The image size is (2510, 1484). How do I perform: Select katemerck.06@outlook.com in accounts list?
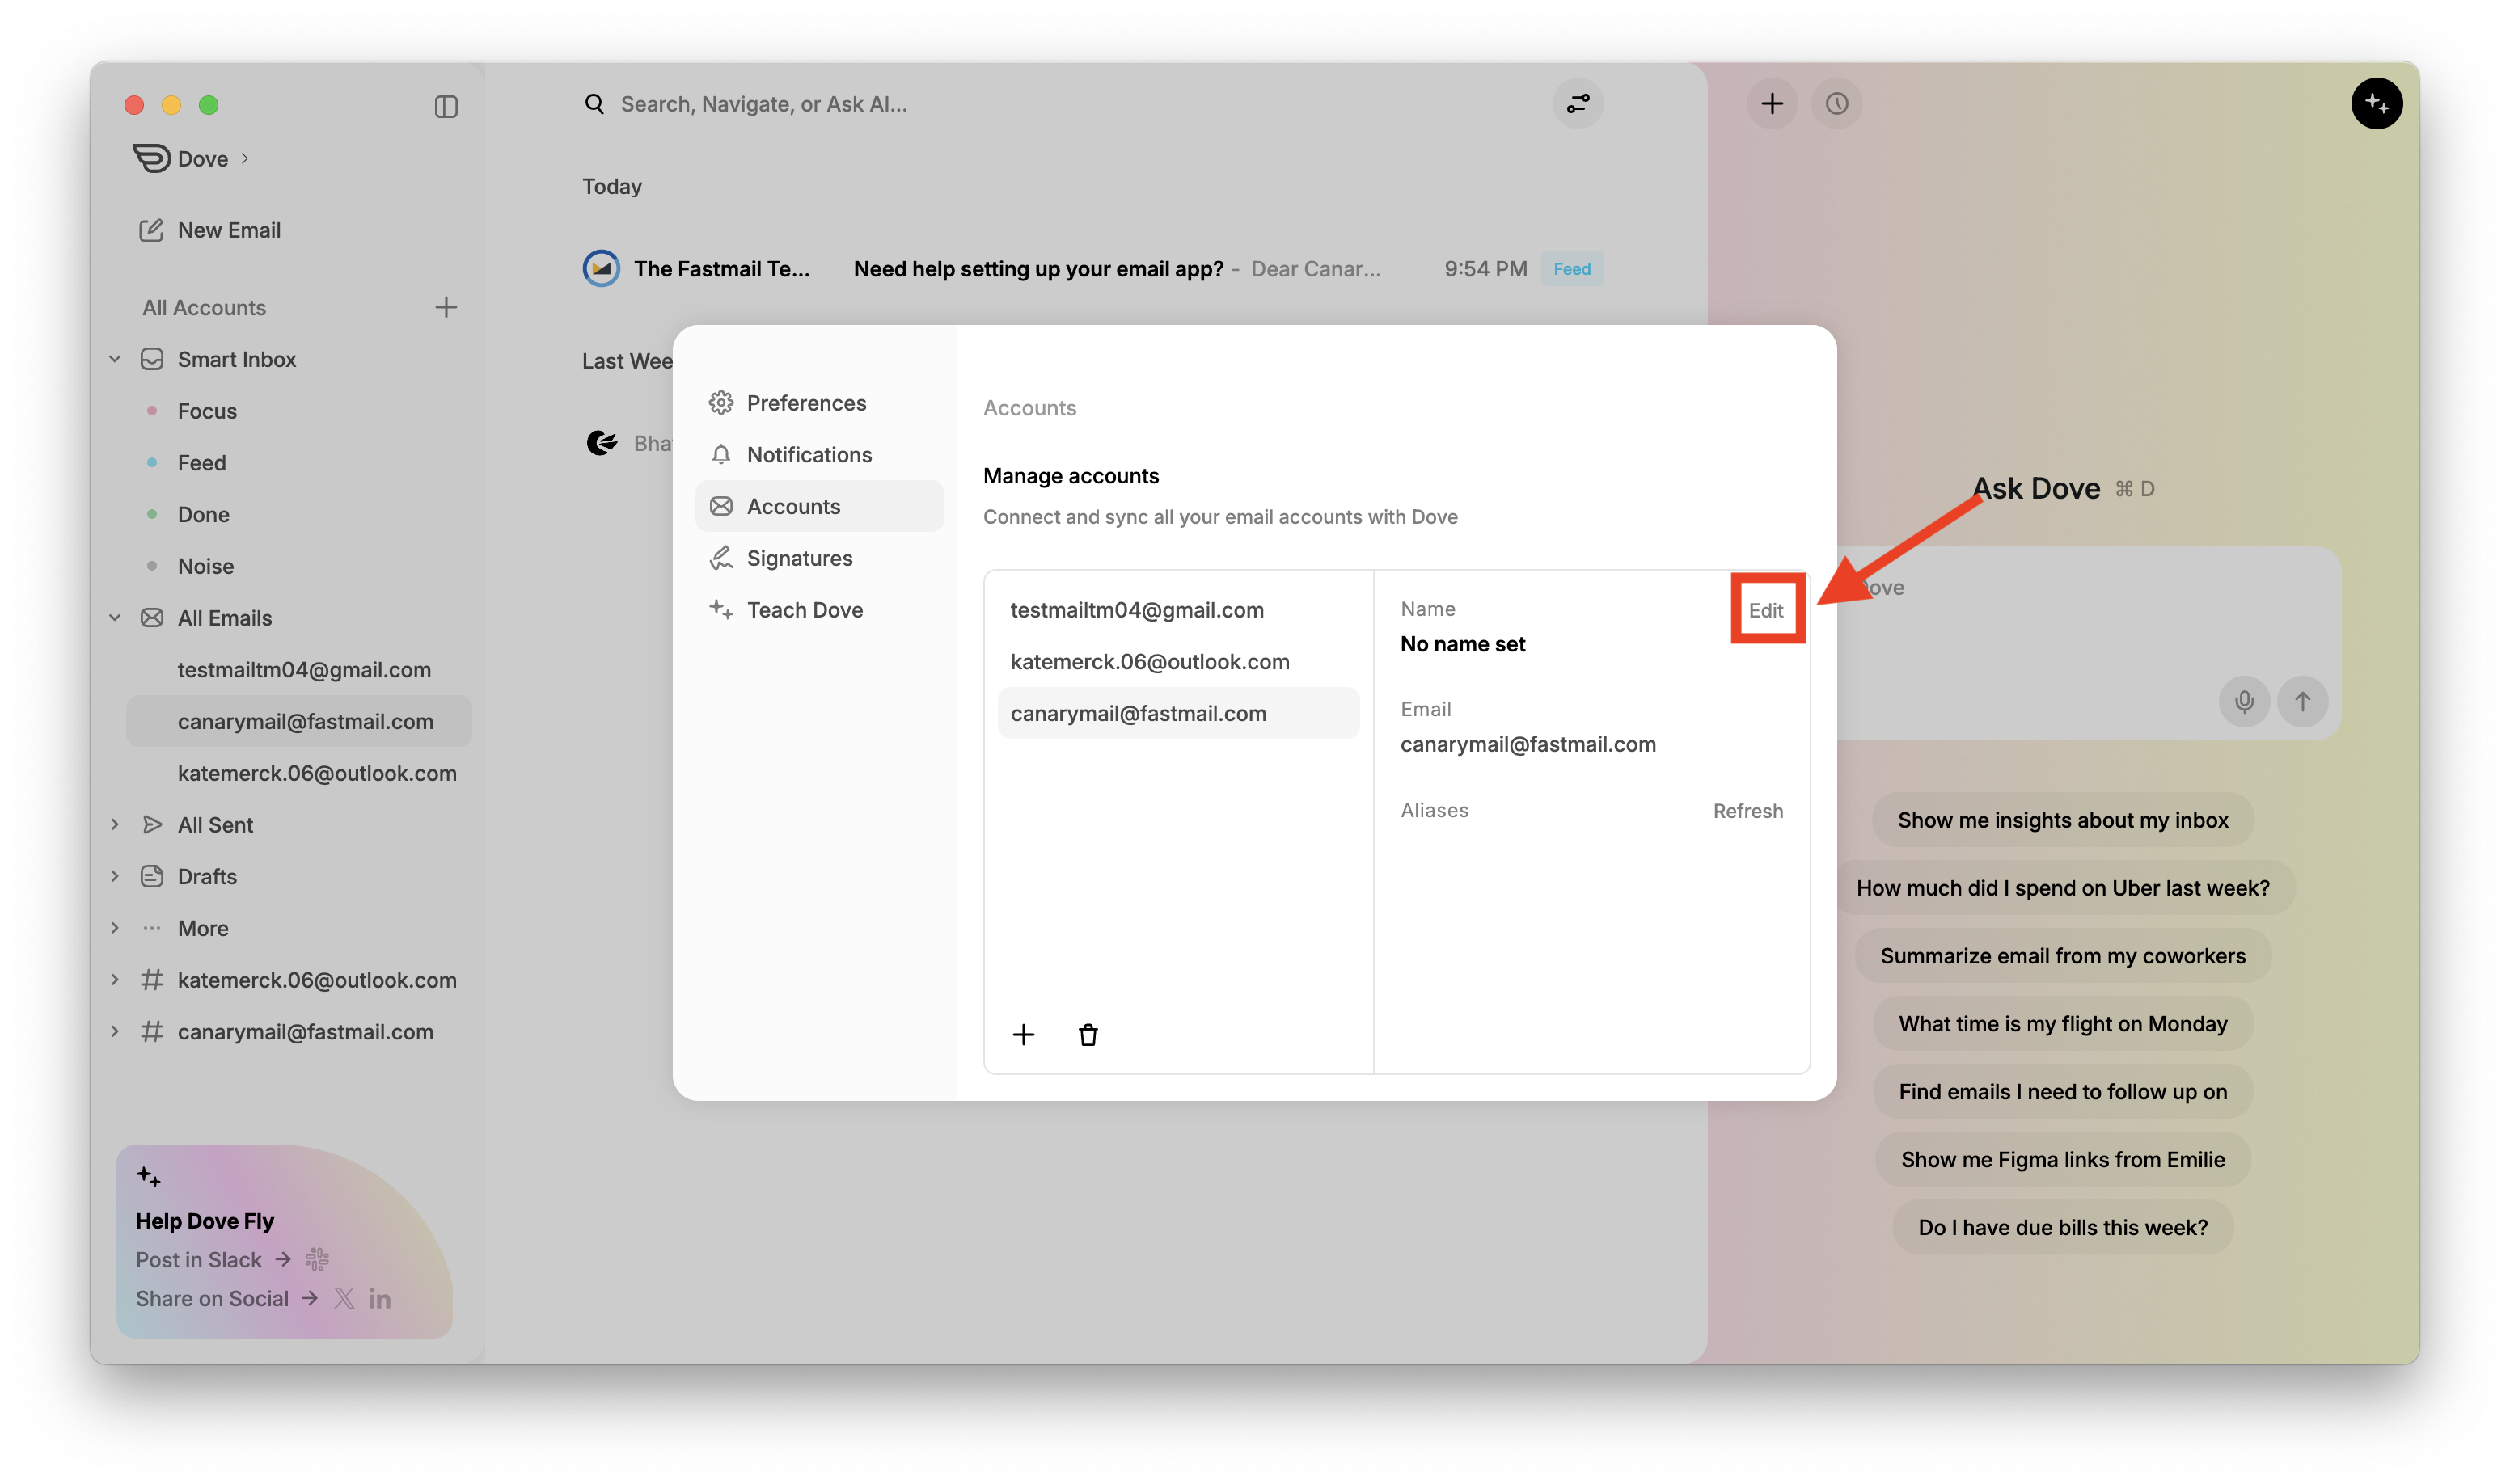click(x=1149, y=662)
